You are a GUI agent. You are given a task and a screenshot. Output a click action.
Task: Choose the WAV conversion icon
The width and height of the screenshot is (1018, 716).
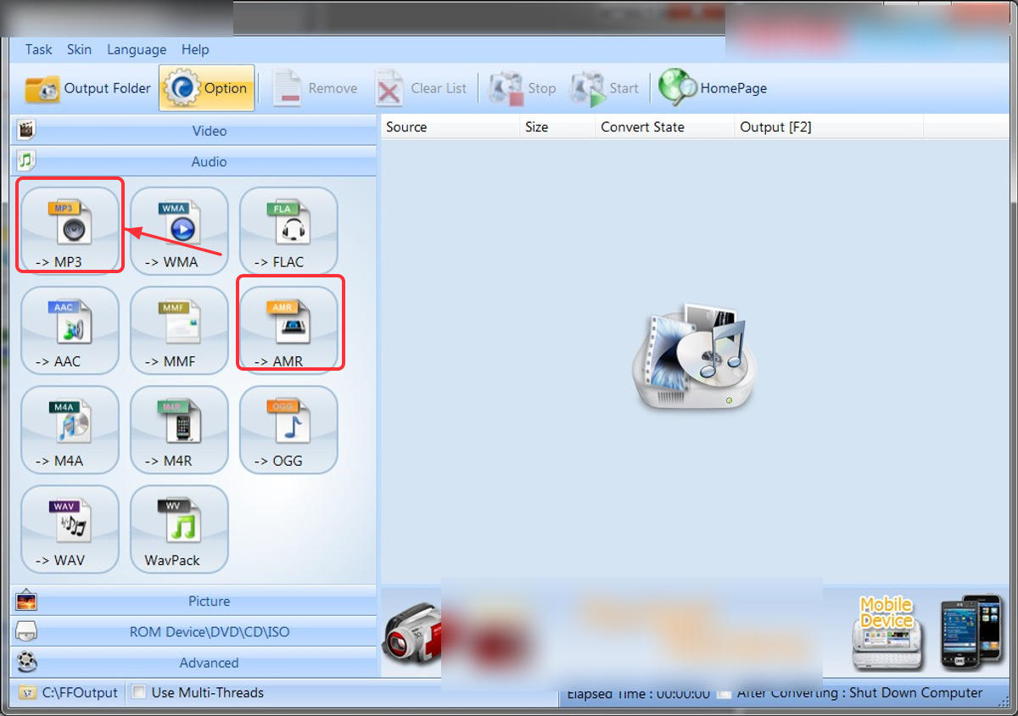tap(70, 529)
